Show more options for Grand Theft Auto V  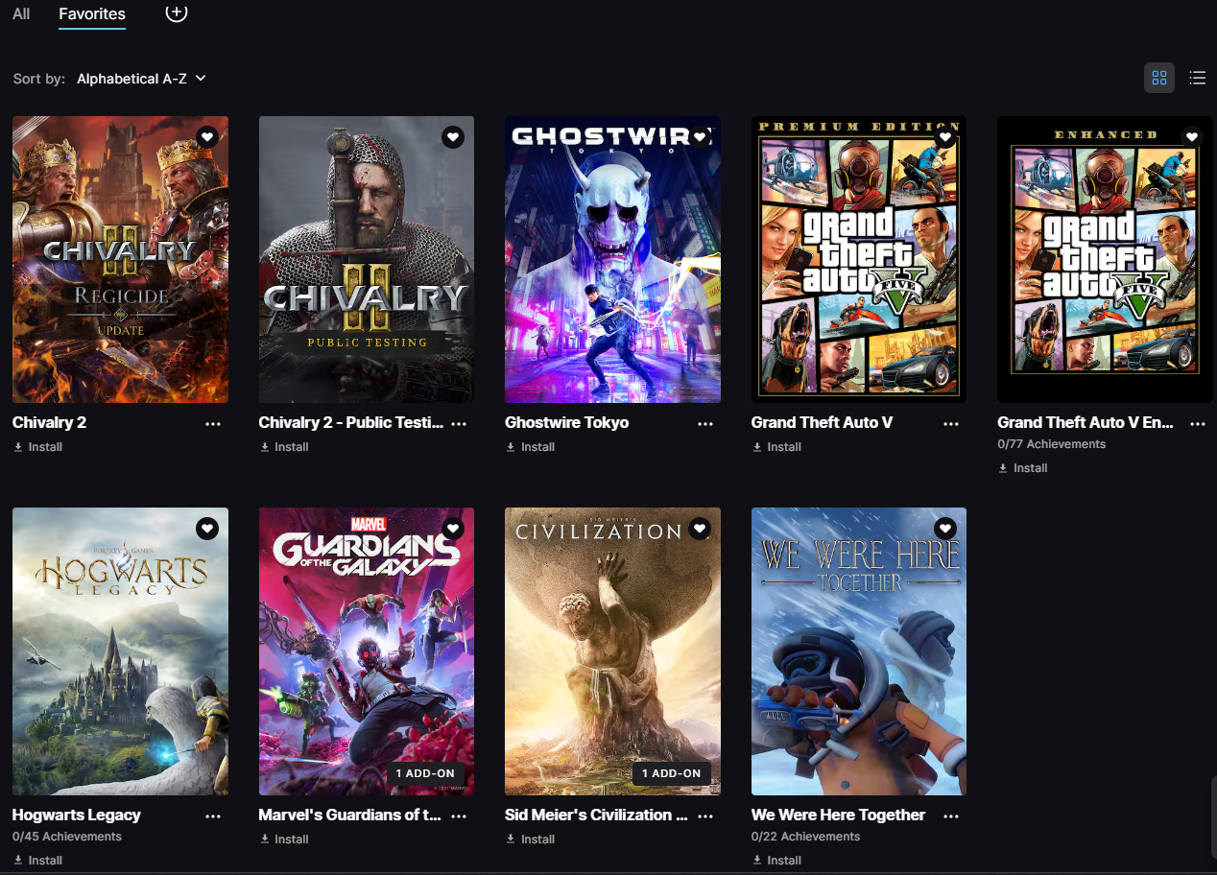(x=951, y=423)
